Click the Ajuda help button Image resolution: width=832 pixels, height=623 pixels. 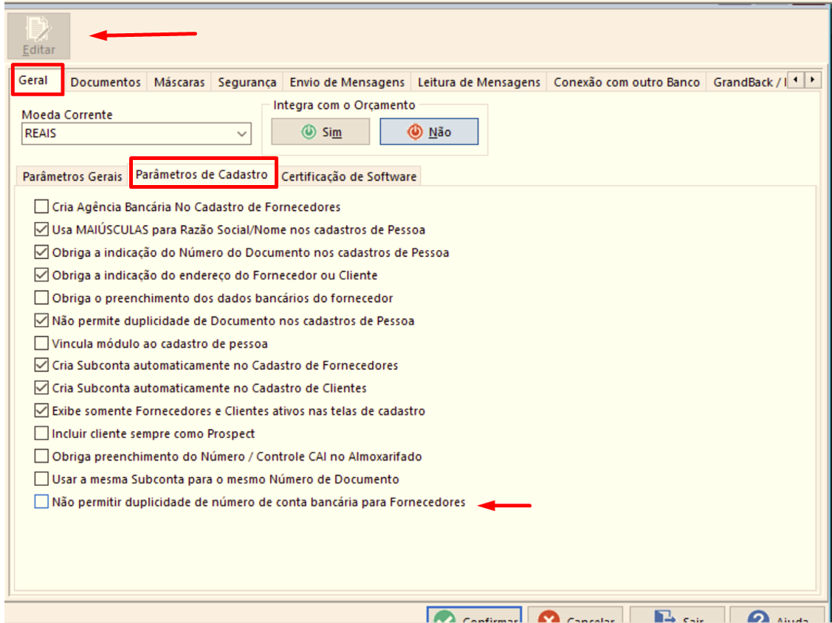[x=777, y=616]
